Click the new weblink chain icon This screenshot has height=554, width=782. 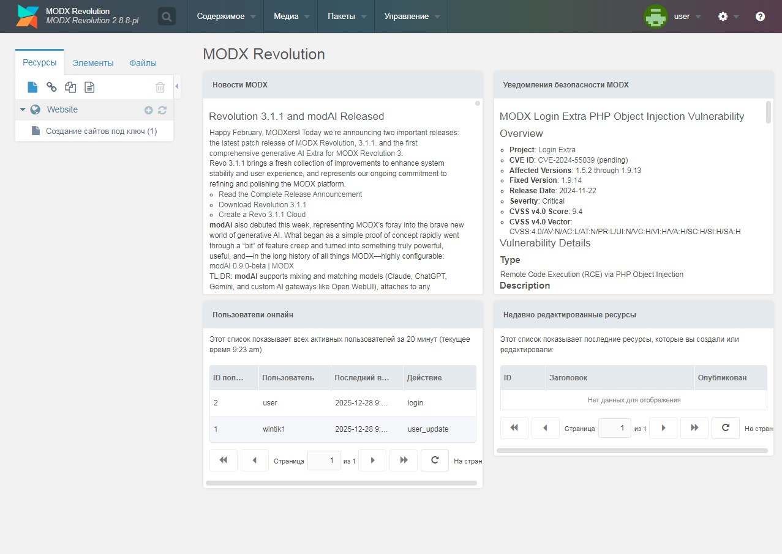[51, 87]
